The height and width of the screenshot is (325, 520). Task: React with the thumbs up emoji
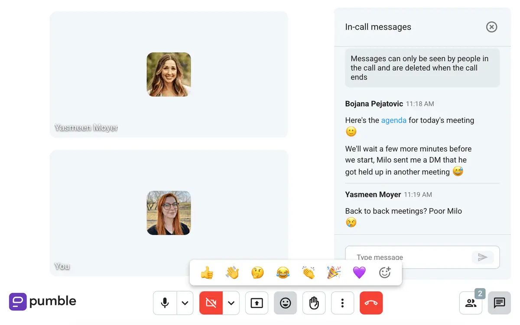[x=207, y=273]
